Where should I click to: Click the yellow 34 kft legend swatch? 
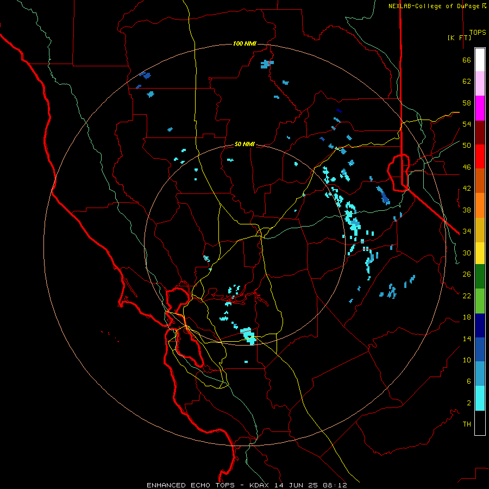click(480, 253)
